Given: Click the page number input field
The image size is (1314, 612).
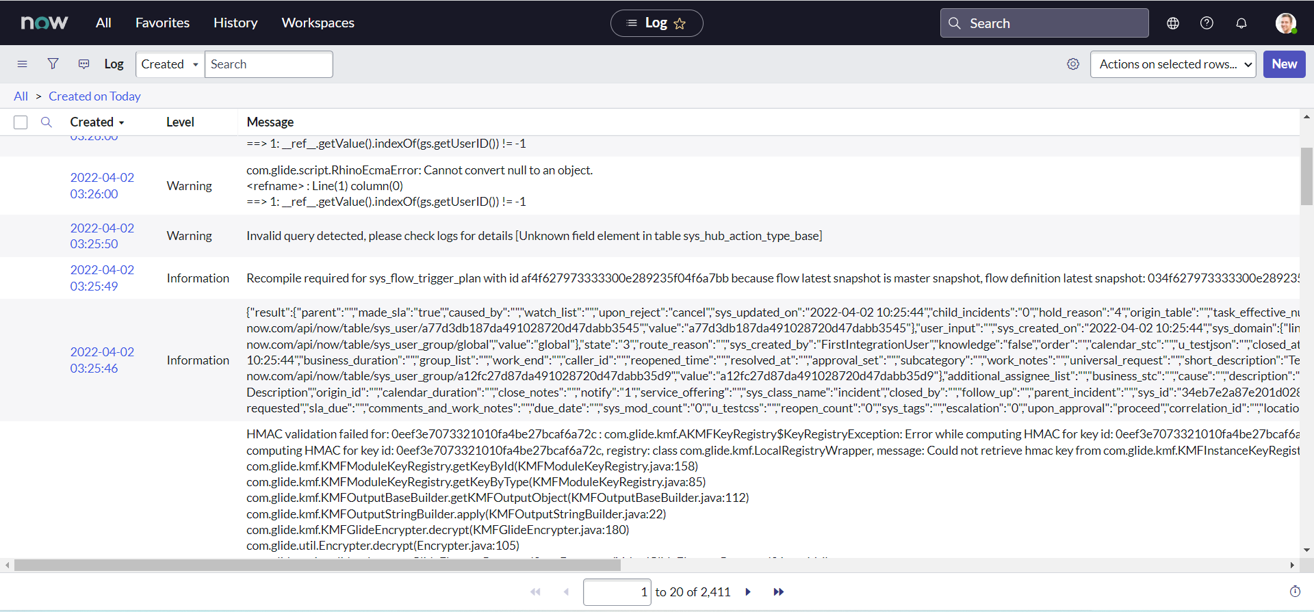Looking at the screenshot, I should coord(617,592).
